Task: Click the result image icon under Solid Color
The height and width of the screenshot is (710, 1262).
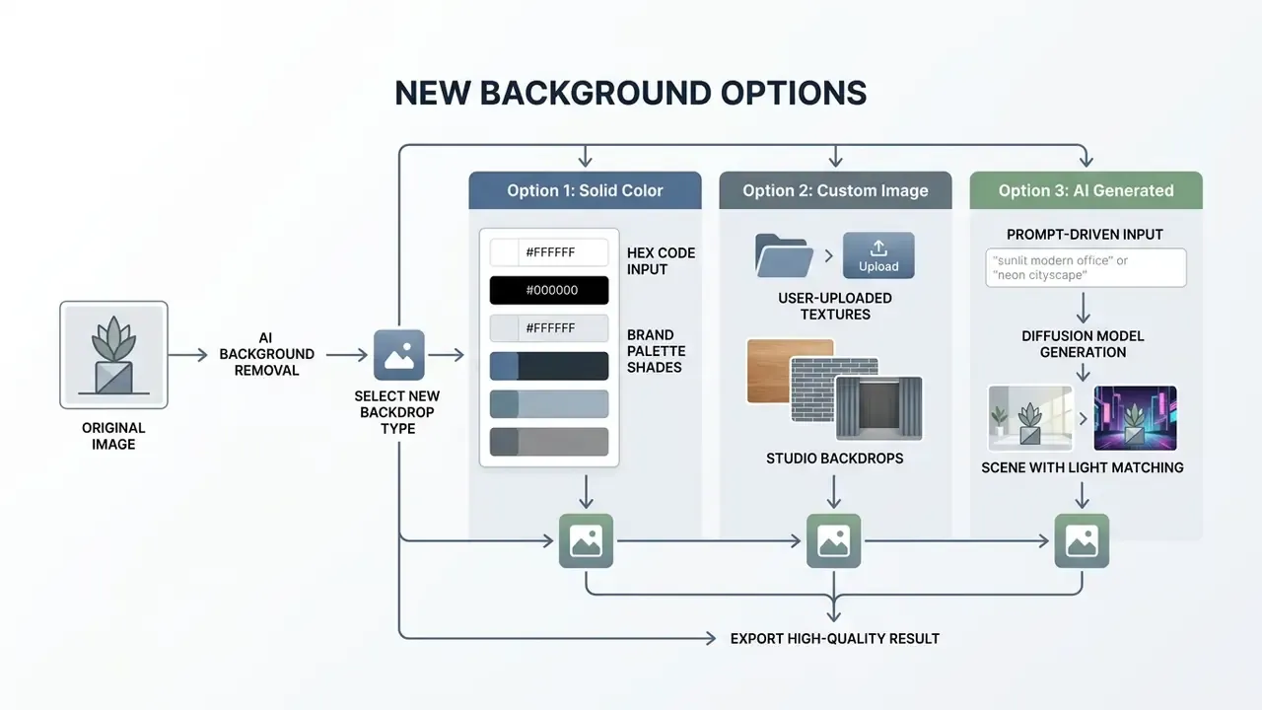Action: point(586,540)
